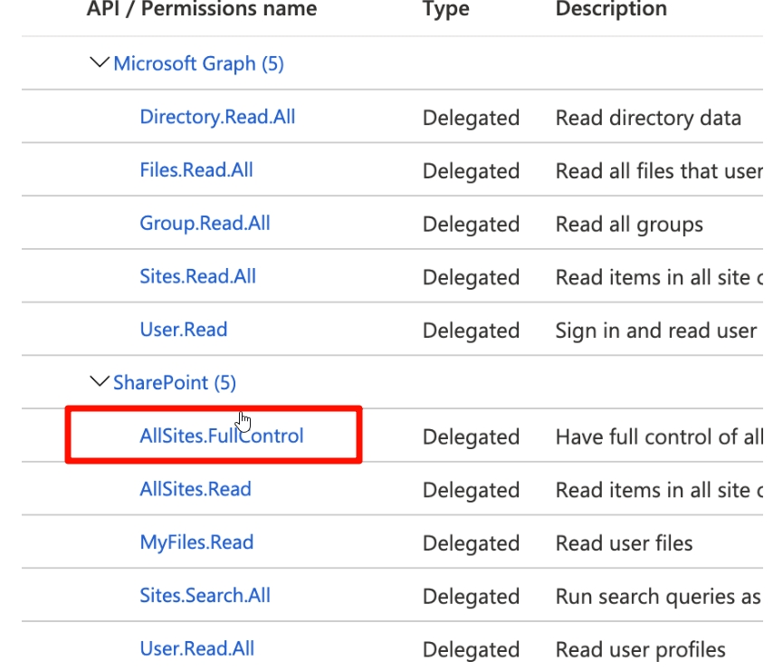This screenshot has width=783, height=671.
Task: Select Delegated type in AllSites.Read row
Action: click(472, 491)
